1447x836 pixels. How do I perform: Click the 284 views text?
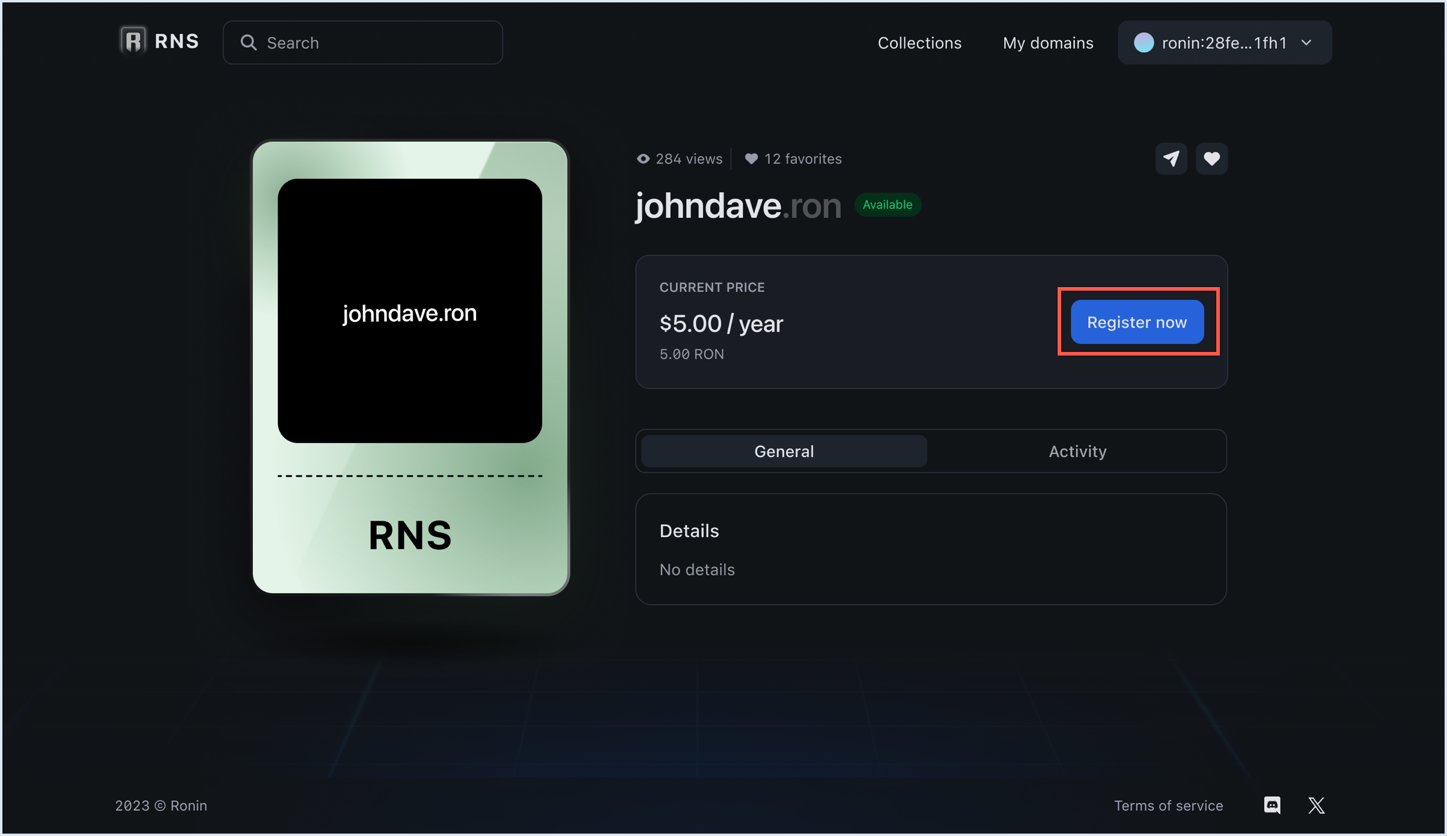click(689, 159)
